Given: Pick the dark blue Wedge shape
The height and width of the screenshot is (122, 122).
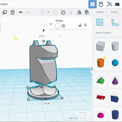Looking at the screenshot, I should [115, 99].
